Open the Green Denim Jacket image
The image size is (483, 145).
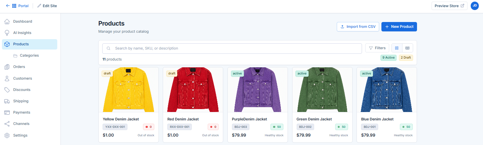tap(322, 90)
